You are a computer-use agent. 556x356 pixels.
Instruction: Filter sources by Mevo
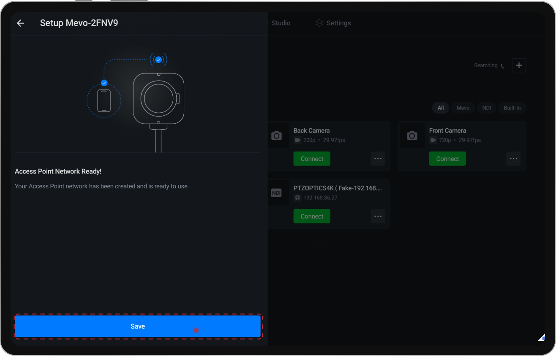click(x=463, y=108)
